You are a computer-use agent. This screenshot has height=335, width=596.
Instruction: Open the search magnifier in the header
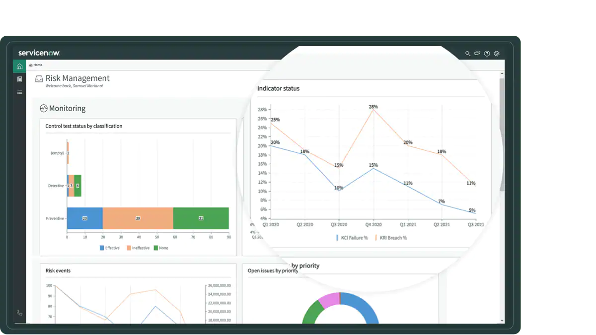pos(467,54)
